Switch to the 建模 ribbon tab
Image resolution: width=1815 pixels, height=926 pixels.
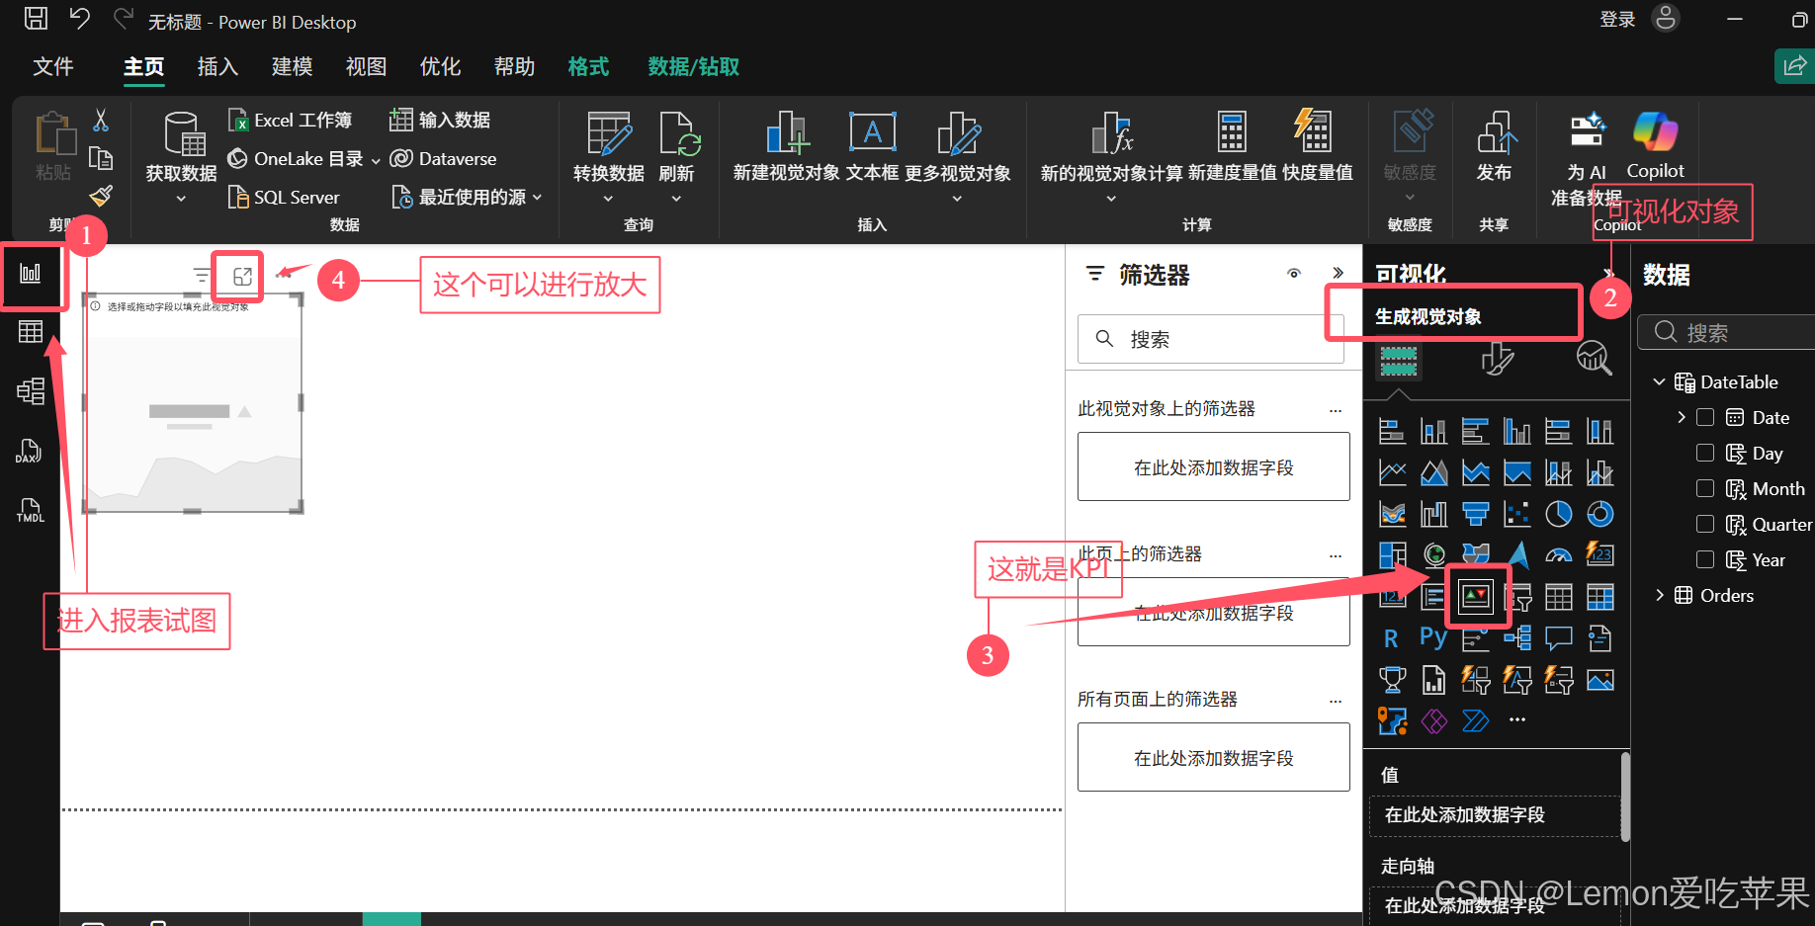pyautogui.click(x=292, y=66)
